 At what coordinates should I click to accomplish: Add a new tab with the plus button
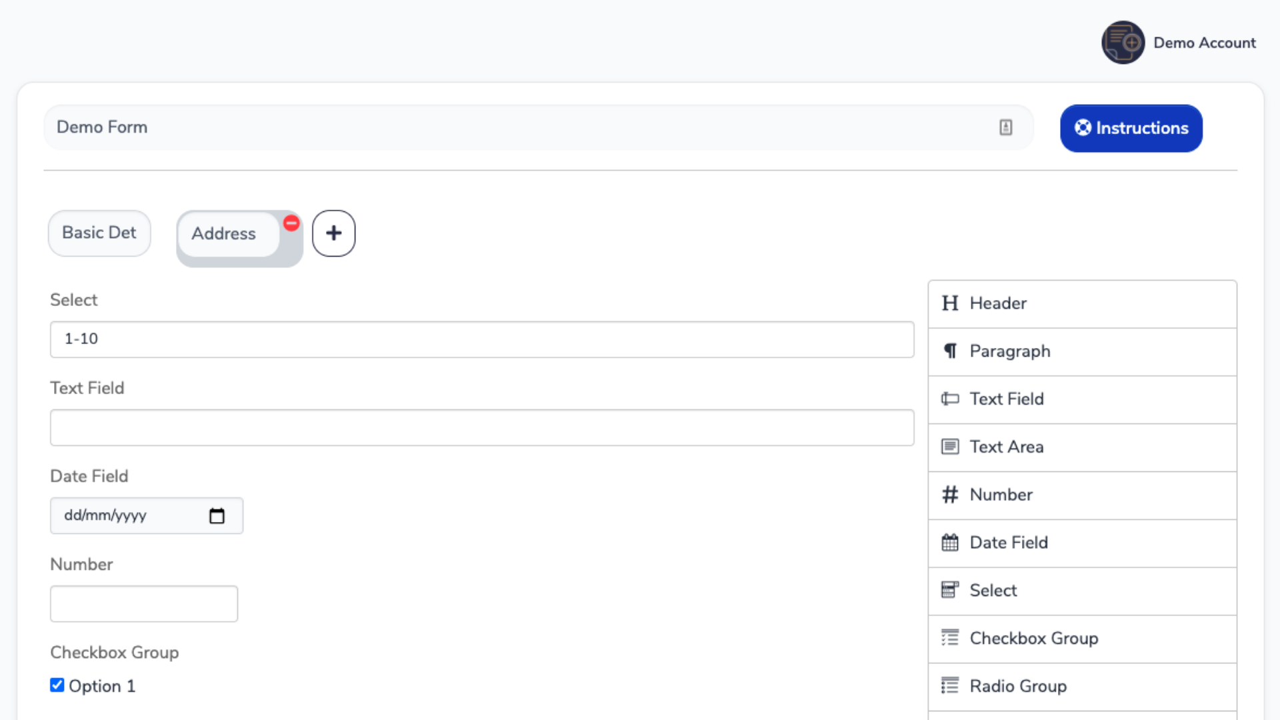pos(333,233)
